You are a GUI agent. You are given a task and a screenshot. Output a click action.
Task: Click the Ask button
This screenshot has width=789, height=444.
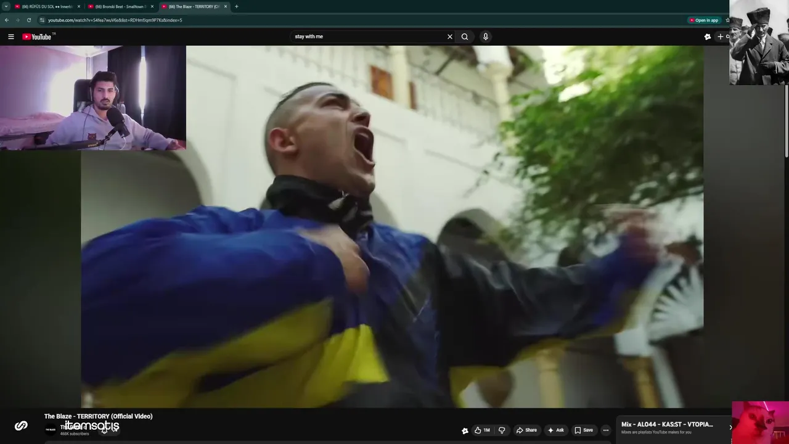point(555,430)
